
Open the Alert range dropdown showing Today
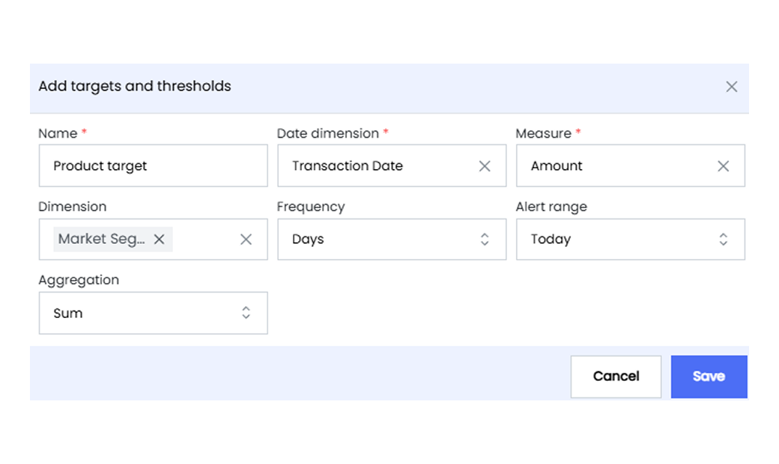[x=631, y=239]
